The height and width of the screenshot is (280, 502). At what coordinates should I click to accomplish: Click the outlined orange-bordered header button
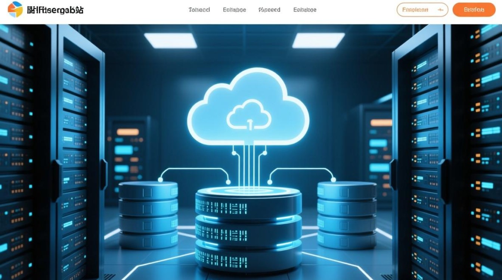(422, 10)
